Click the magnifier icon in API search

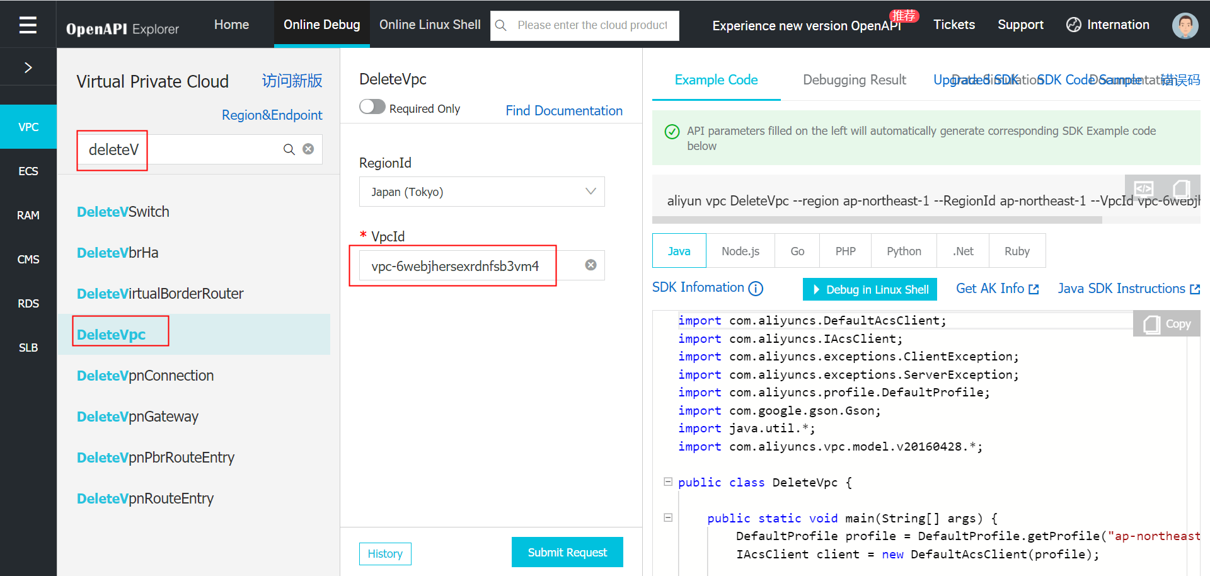pos(289,149)
